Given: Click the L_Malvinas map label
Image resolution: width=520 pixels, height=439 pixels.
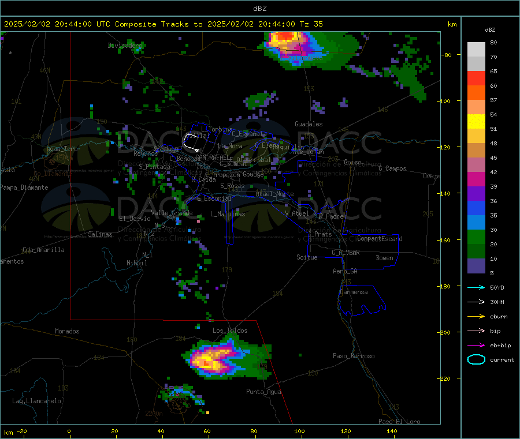Looking at the screenshot, I should pyautogui.click(x=228, y=214).
